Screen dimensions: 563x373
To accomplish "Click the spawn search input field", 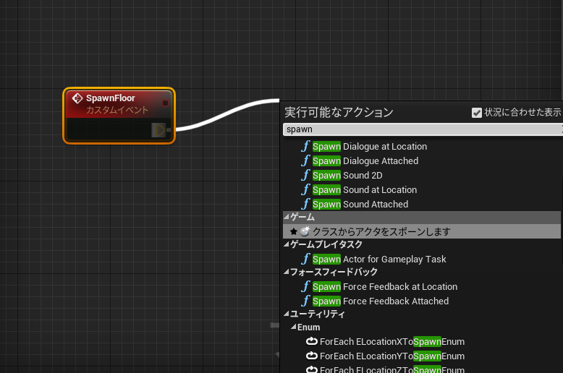I will tap(423, 129).
